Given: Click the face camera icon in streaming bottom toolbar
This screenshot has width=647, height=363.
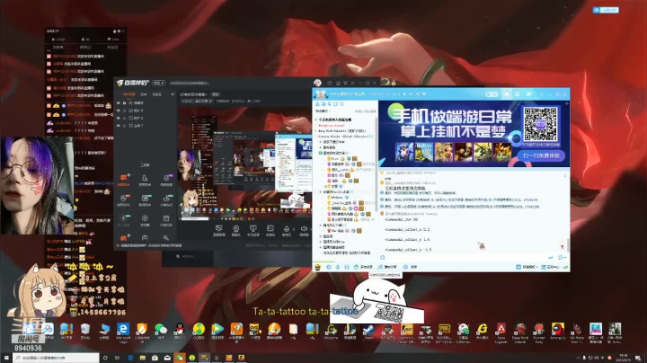Looking at the screenshot, I should [x=236, y=228].
